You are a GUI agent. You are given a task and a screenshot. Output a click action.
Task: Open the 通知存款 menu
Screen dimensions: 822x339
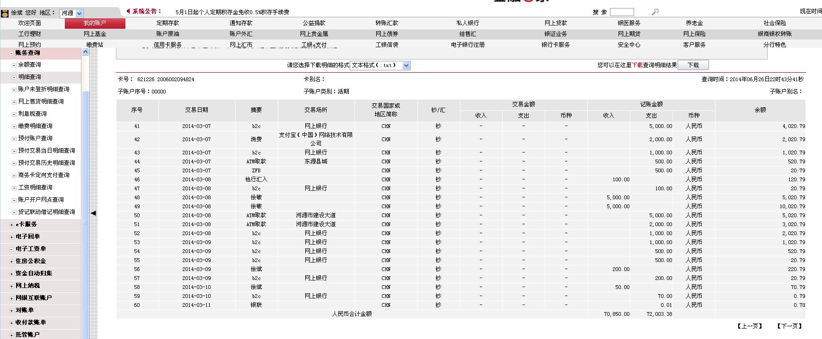[241, 23]
